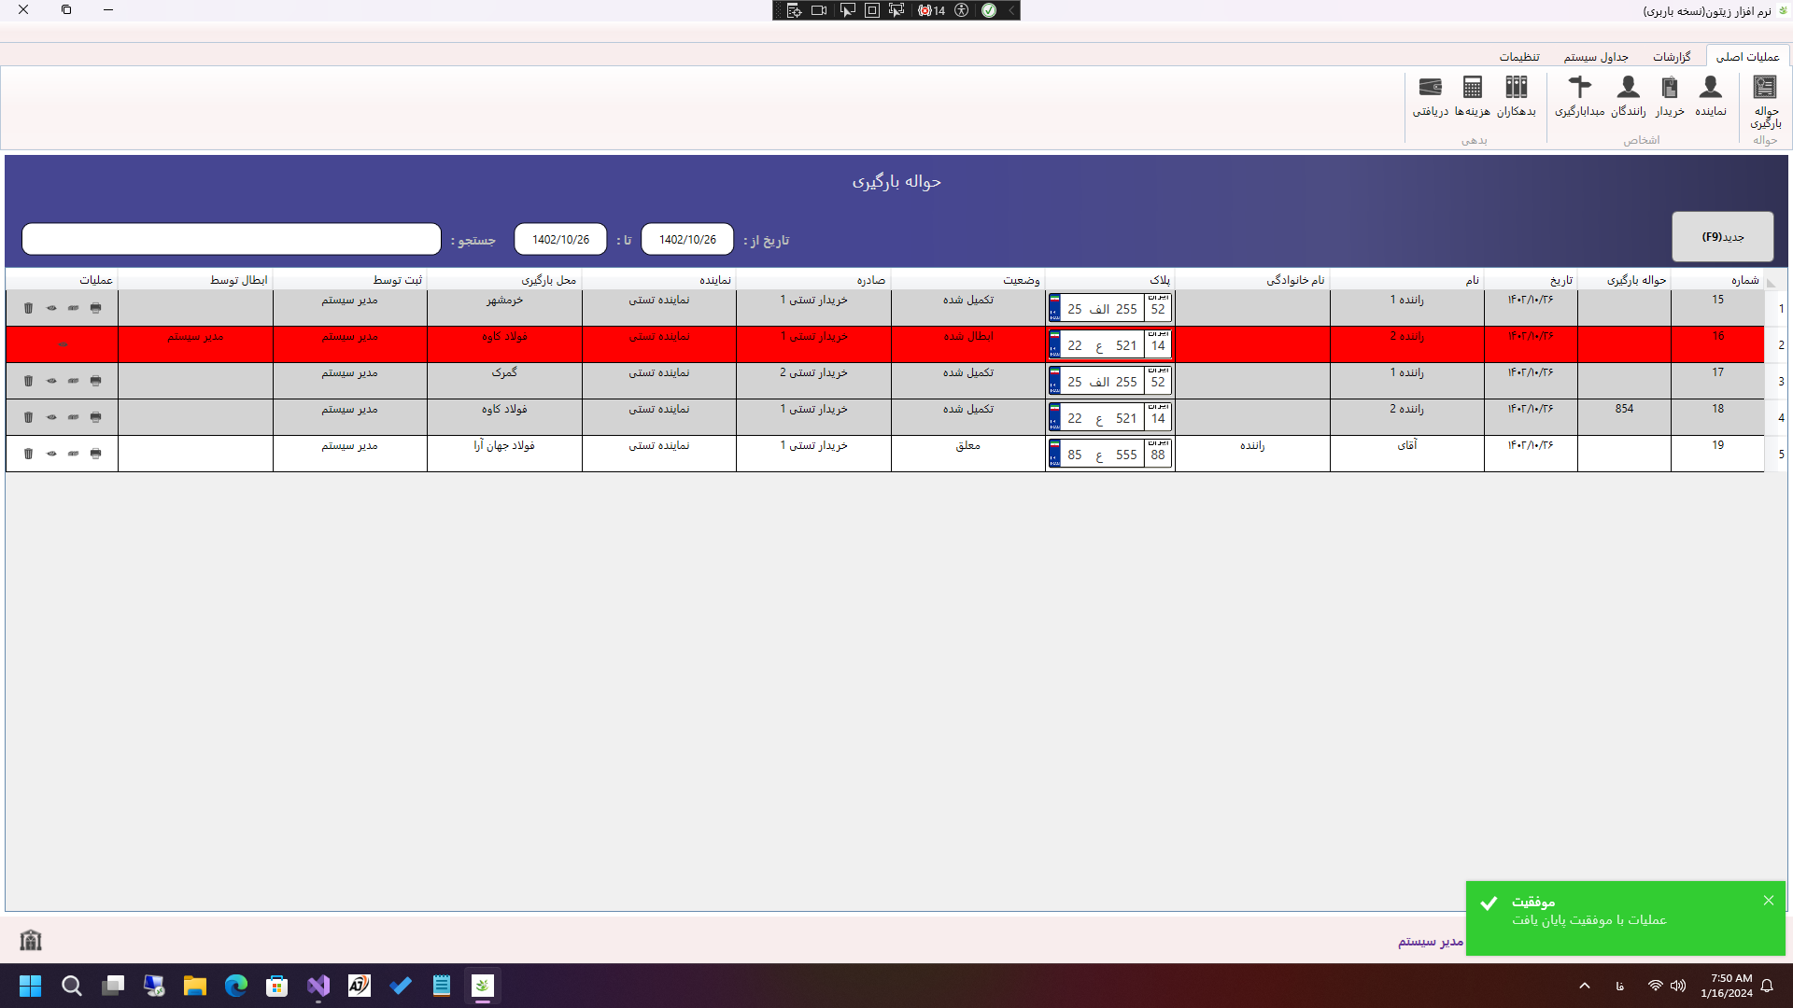Screen dimensions: 1793x1008
Task: Click the جدید (F9) new button
Action: point(1722,237)
